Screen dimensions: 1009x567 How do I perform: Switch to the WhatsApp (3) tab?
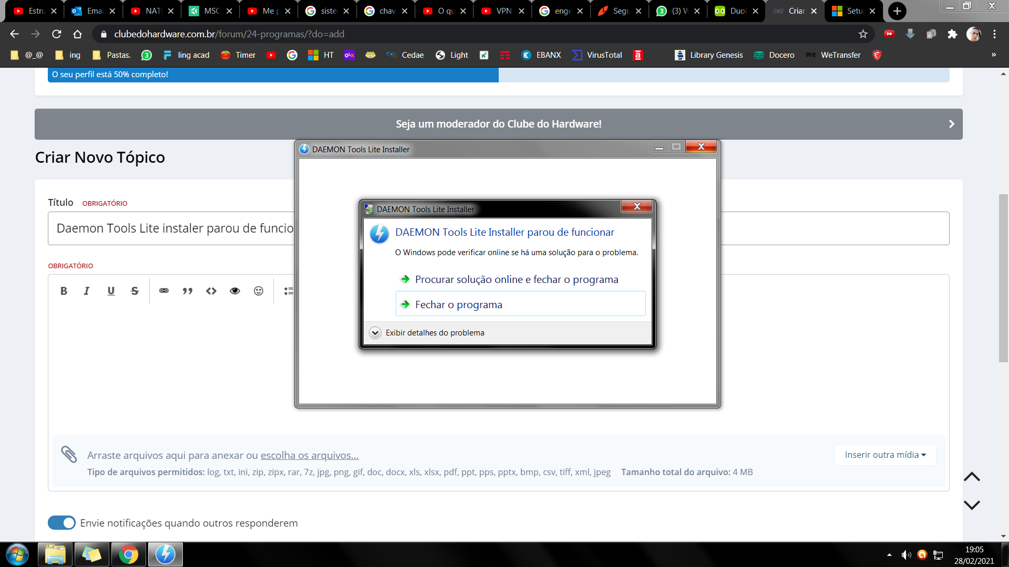pos(677,11)
